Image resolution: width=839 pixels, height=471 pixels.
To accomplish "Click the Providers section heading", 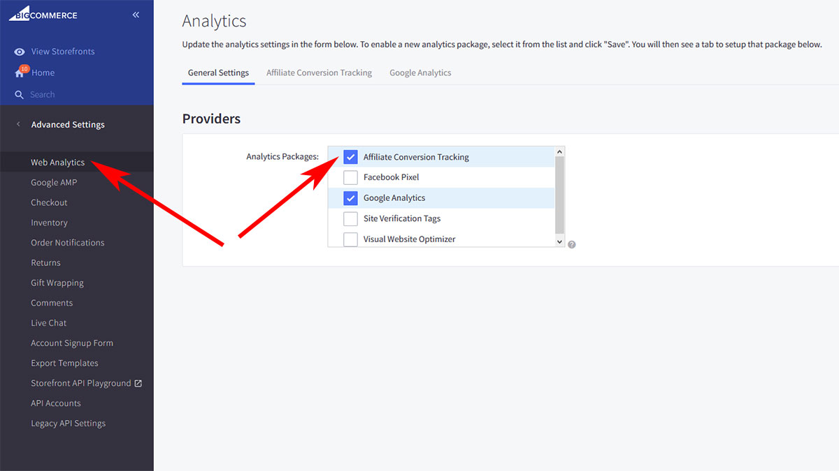I will coord(211,119).
